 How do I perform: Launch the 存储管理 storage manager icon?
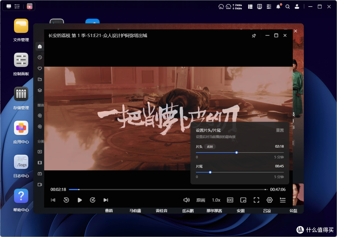pyautogui.click(x=21, y=94)
